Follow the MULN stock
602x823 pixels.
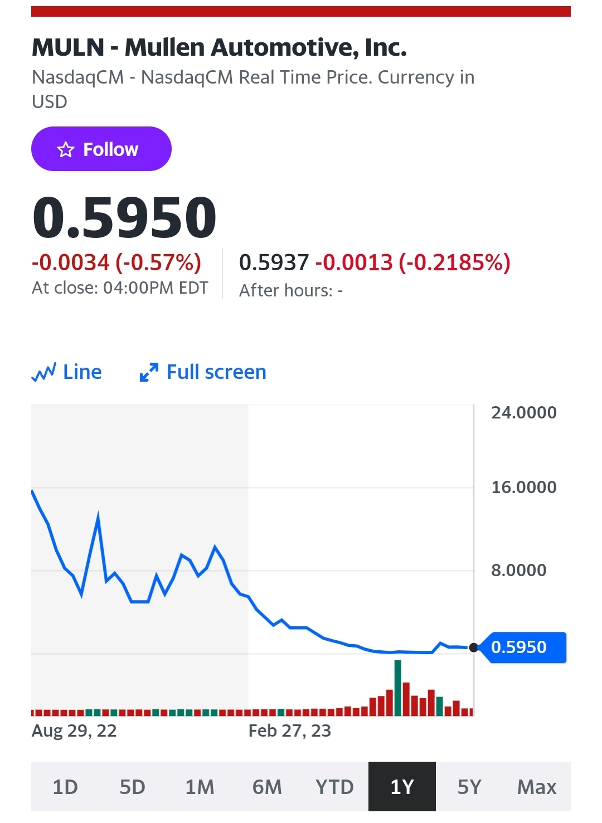(101, 149)
